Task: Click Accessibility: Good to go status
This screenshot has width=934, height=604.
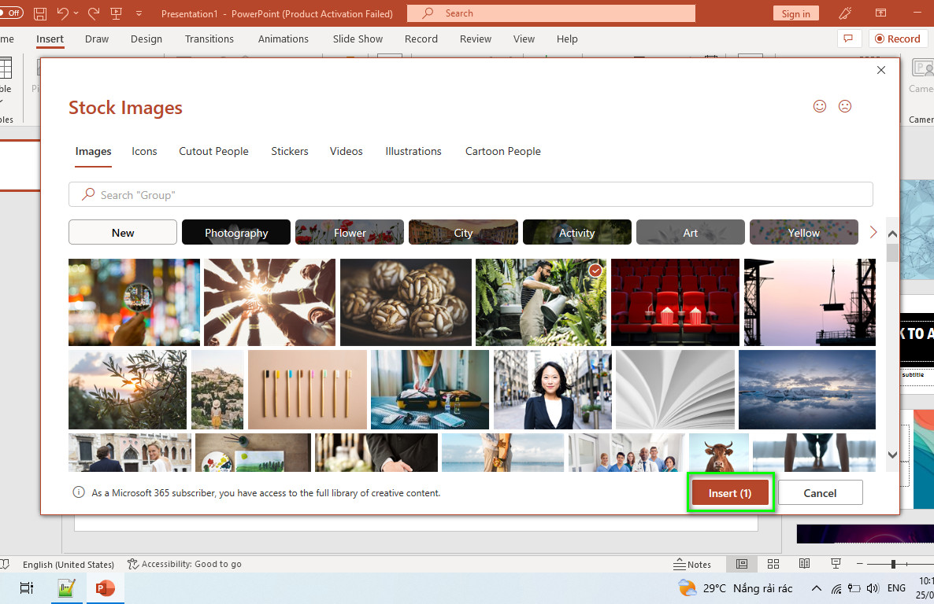Action: [184, 564]
